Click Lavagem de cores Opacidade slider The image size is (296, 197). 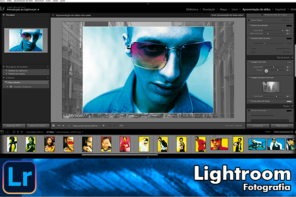[273, 67]
